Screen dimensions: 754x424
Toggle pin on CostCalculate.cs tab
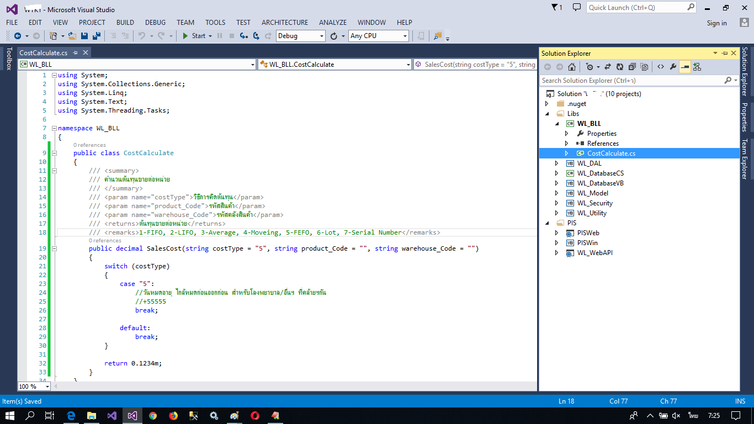tap(75, 53)
